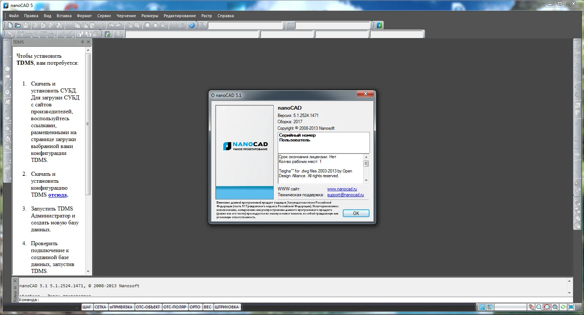Click the Save floppy disk icon
The width and height of the screenshot is (584, 315).
click(26, 25)
